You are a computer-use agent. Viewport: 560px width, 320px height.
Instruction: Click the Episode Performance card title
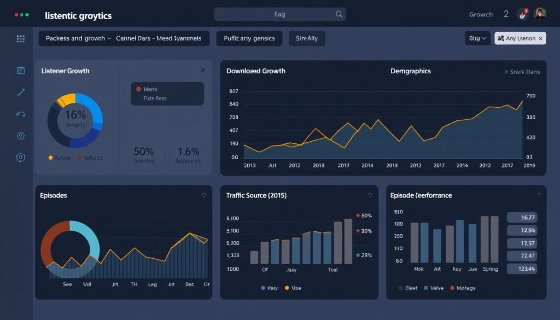coord(421,195)
